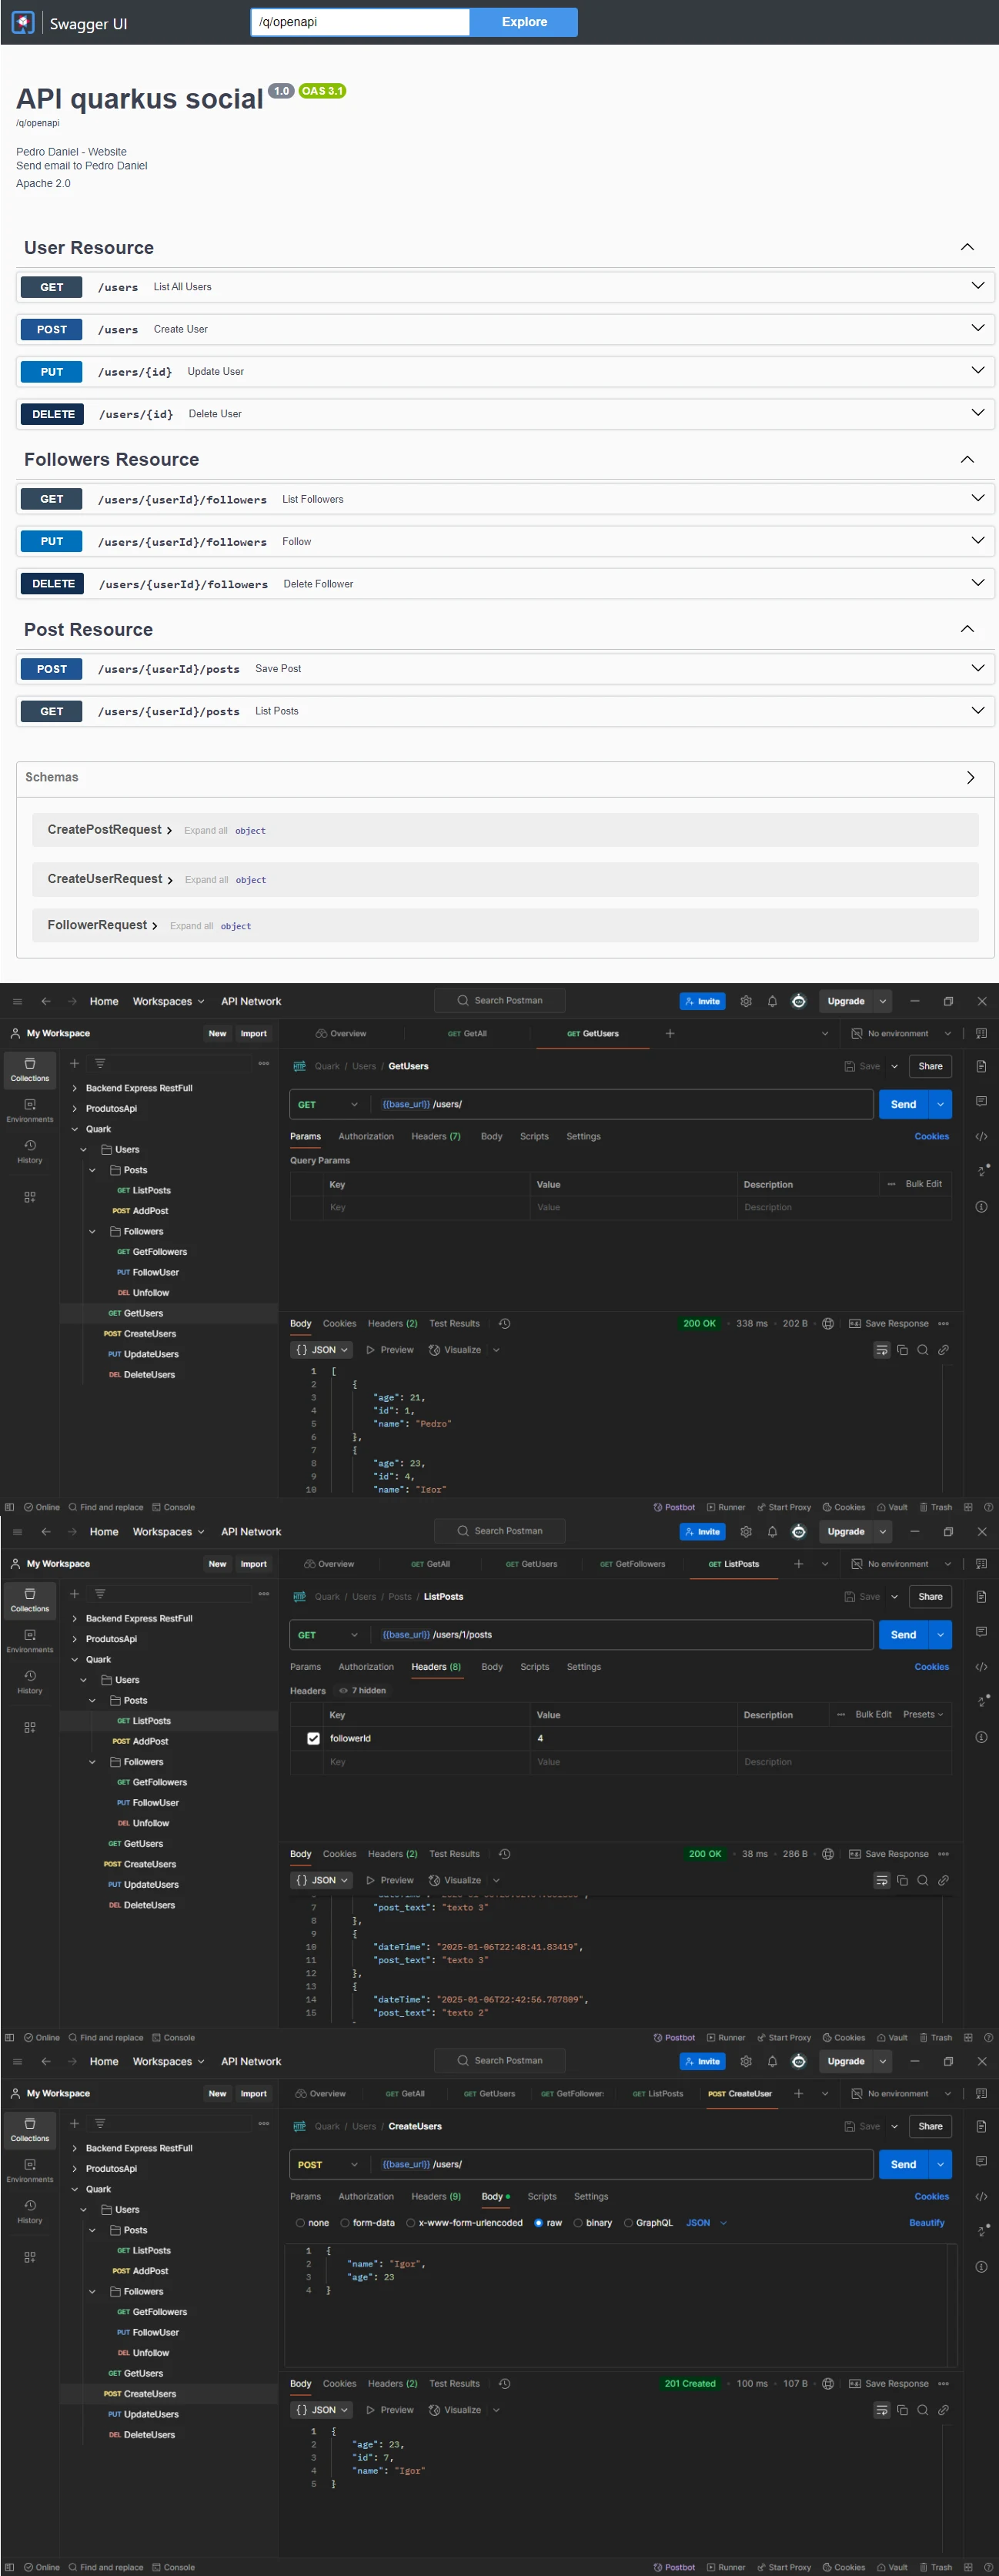Open the Headers (7) request tab

(x=435, y=1136)
